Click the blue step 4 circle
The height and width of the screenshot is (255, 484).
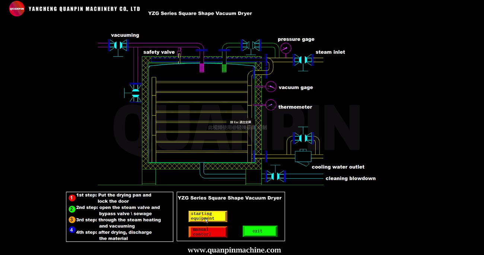pyautogui.click(x=72, y=230)
